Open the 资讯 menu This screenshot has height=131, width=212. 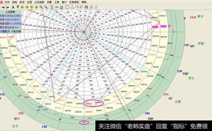click(22, 2)
